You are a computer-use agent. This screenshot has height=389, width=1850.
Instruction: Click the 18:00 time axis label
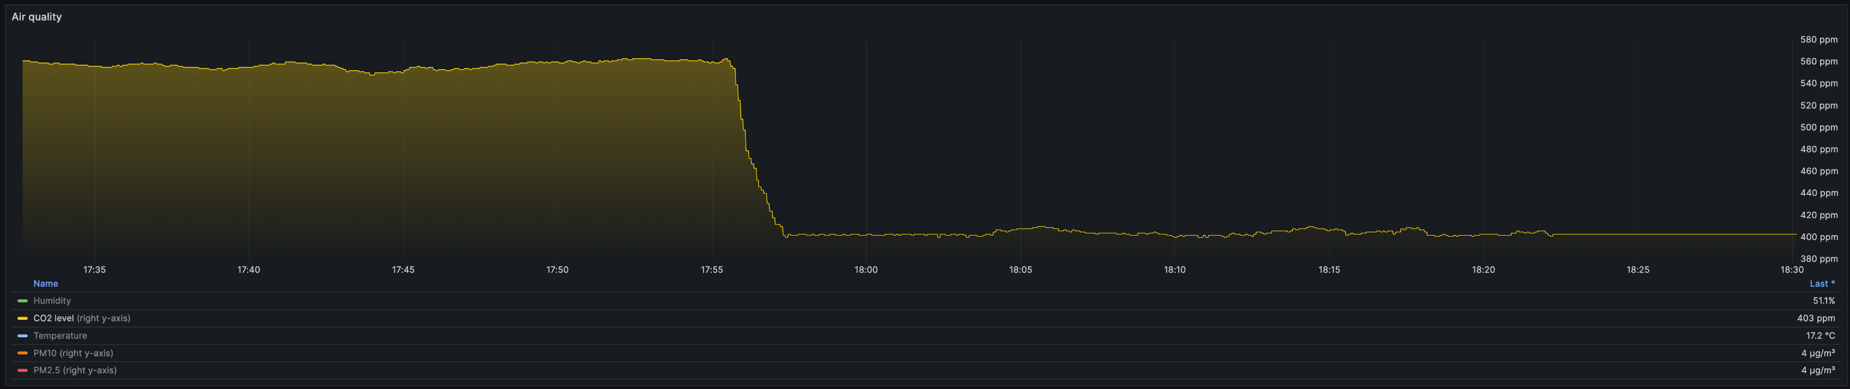866,270
